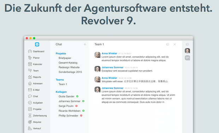
Task: Click the 'Team 1' conversation title
Action: 99,44
